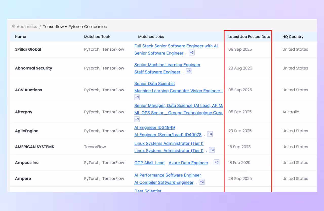The image size is (324, 211).
Task: Select the AgileEngine company name
Action: click(x=27, y=131)
